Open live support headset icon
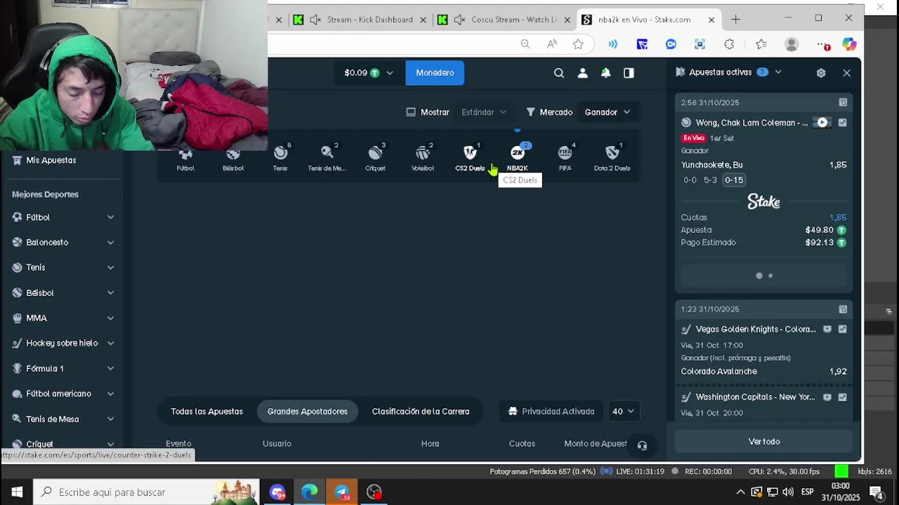The width and height of the screenshot is (899, 505). (642, 445)
